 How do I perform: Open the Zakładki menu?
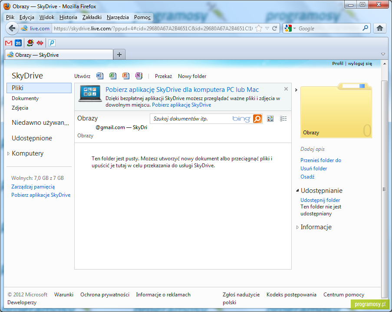(x=92, y=17)
